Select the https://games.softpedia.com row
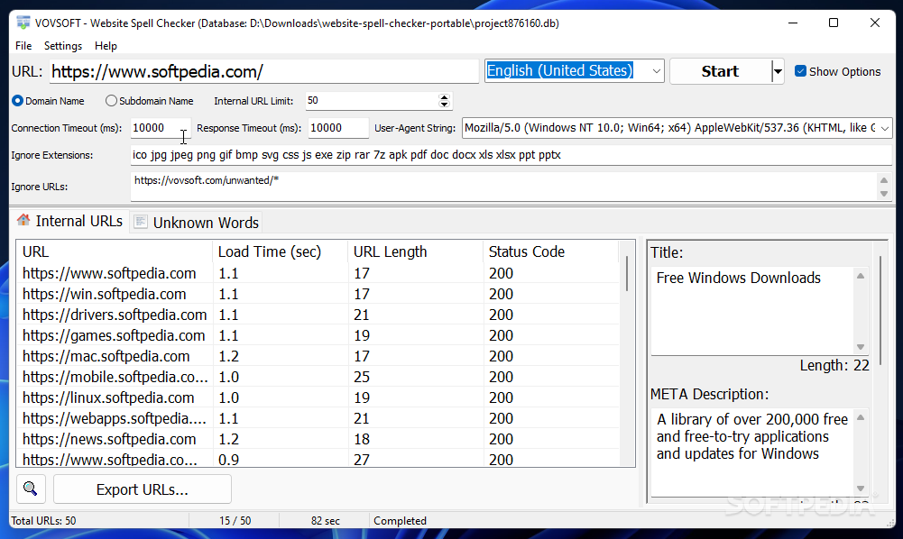This screenshot has height=539, width=903. pyautogui.click(x=318, y=335)
